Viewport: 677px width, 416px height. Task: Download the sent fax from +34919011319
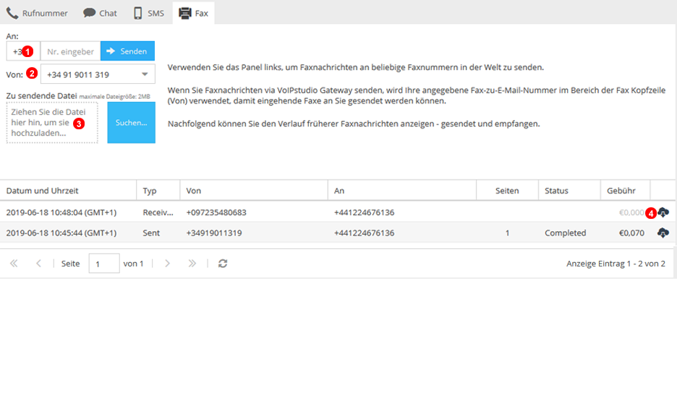663,233
